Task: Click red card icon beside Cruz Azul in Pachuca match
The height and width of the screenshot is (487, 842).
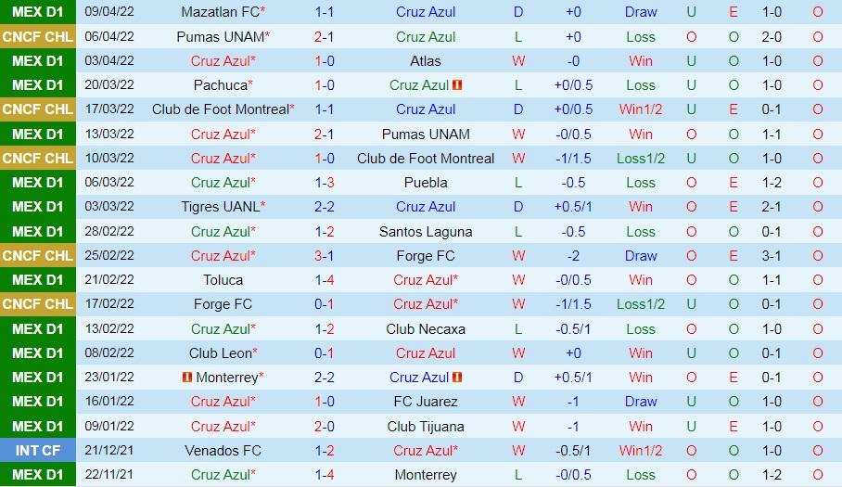Action: (x=457, y=85)
